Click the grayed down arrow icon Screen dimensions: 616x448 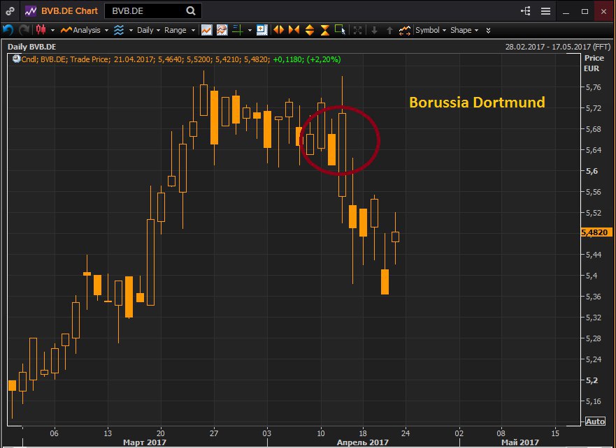tap(374, 30)
